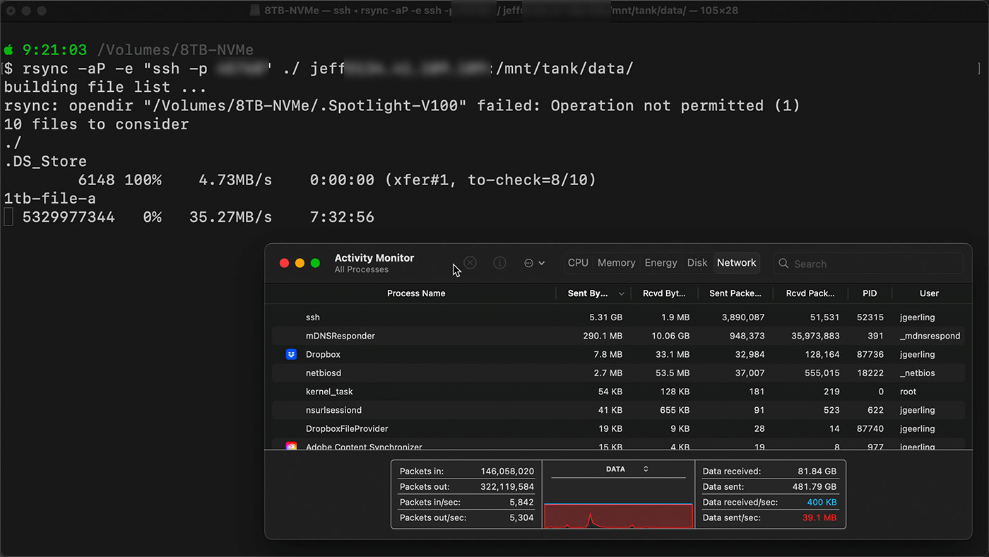Image resolution: width=989 pixels, height=557 pixels.
Task: Switch to the Memory tab
Action: click(616, 262)
